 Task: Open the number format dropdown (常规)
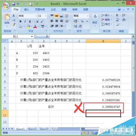(88, 16)
